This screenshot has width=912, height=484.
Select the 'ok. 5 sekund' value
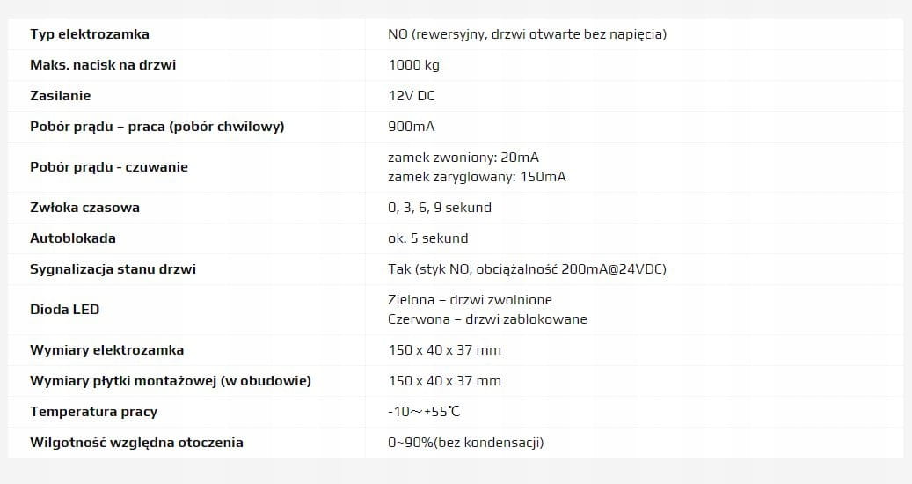tap(427, 238)
